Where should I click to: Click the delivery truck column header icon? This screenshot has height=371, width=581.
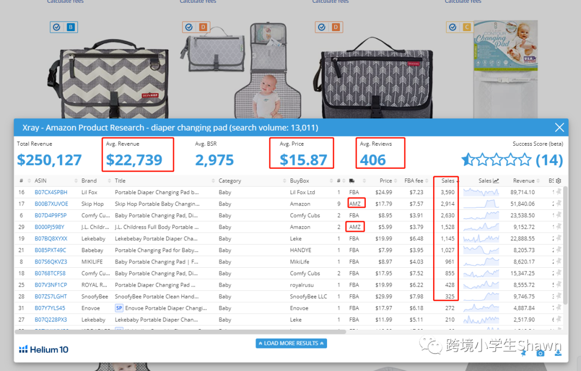352,181
